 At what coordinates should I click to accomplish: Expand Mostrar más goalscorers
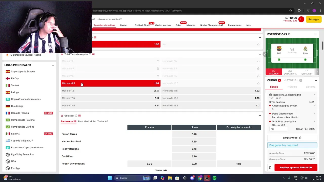click(x=161, y=170)
